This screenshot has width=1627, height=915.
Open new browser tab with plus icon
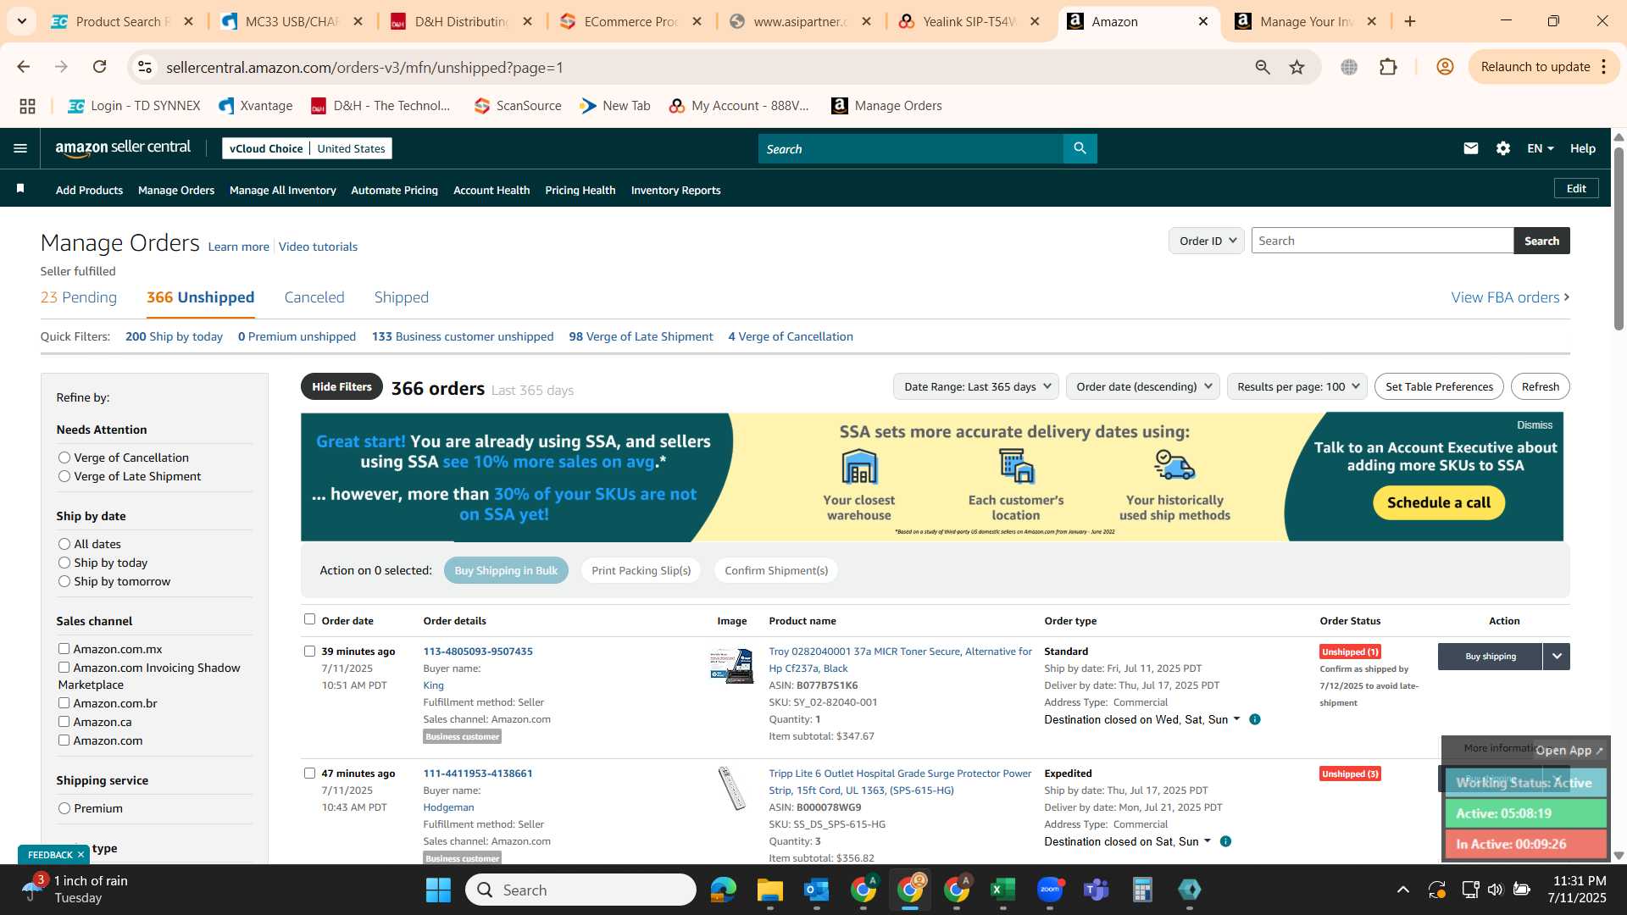tap(1410, 21)
